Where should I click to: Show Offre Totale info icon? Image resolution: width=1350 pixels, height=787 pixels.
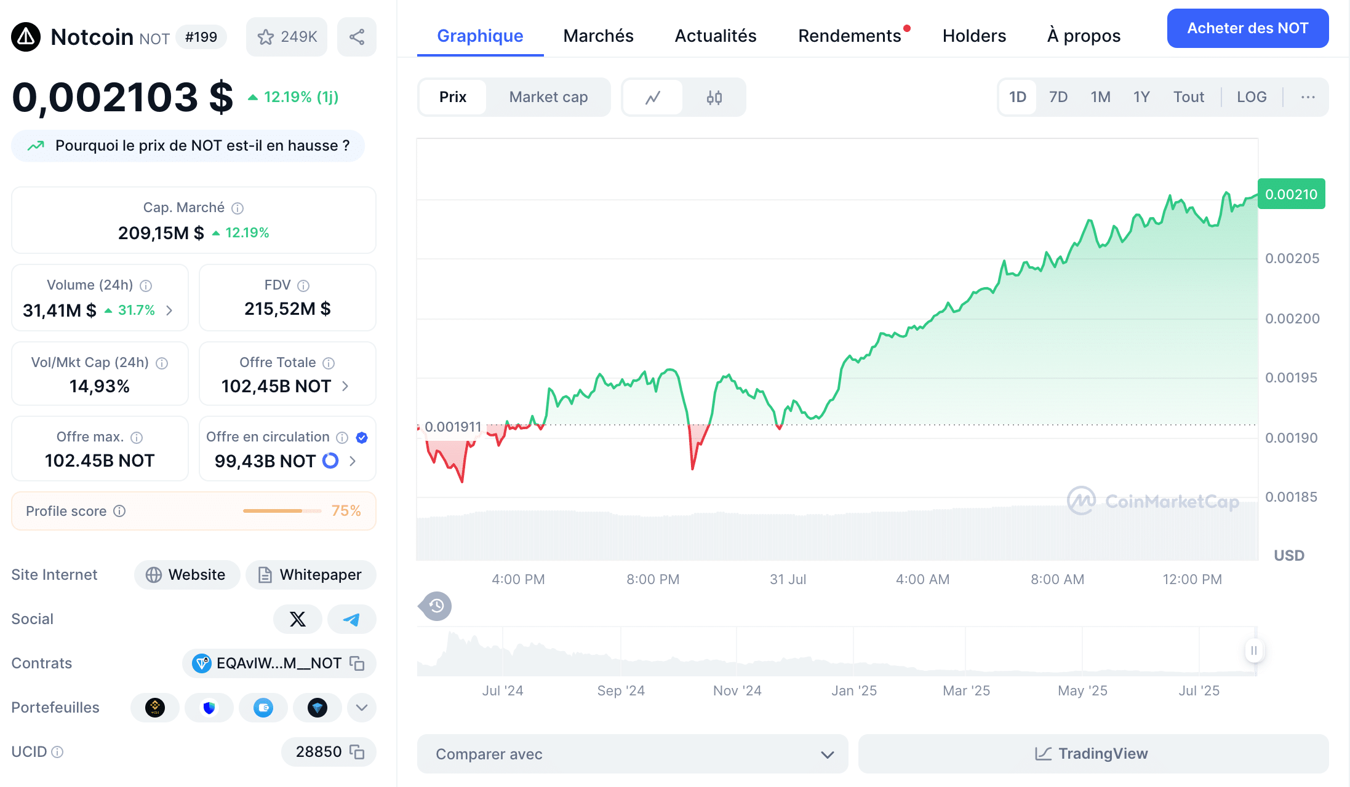point(329,363)
